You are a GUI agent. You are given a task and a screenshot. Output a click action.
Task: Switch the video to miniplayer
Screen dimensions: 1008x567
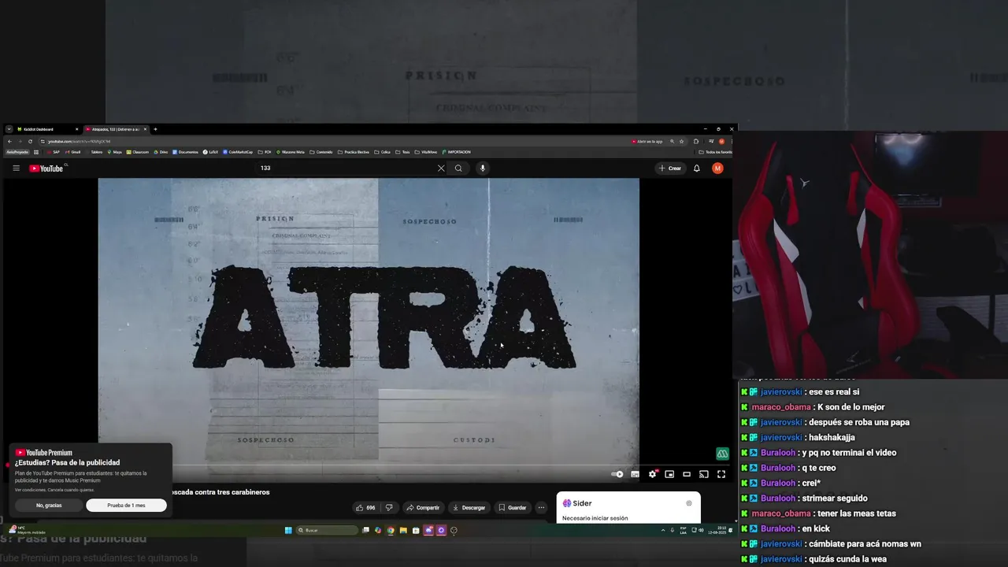pos(669,474)
